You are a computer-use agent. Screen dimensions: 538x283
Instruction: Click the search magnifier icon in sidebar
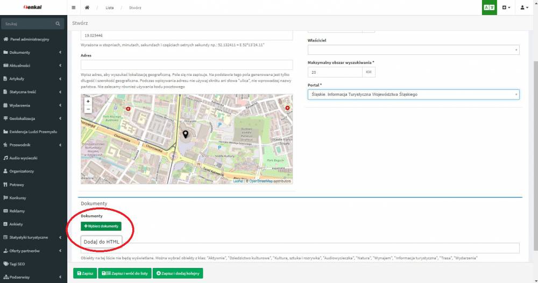(x=57, y=24)
